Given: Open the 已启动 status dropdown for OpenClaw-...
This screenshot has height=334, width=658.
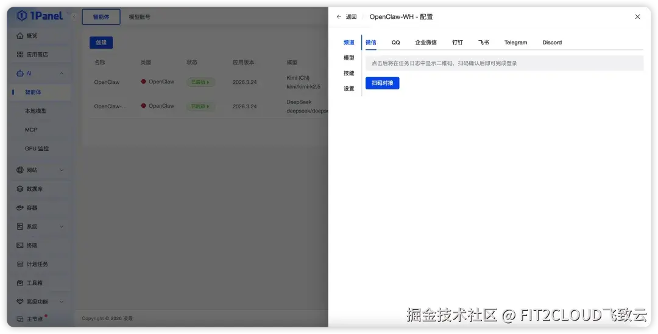Looking at the screenshot, I should point(200,106).
